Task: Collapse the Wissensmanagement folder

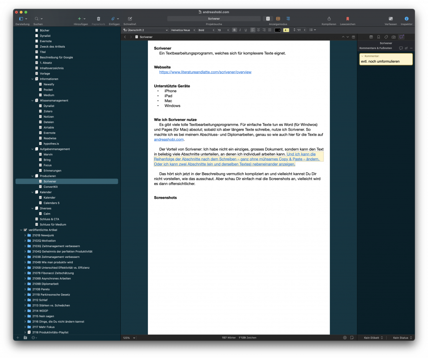Action: point(33,101)
